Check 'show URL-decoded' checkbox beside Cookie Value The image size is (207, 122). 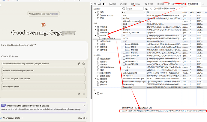[136, 108]
